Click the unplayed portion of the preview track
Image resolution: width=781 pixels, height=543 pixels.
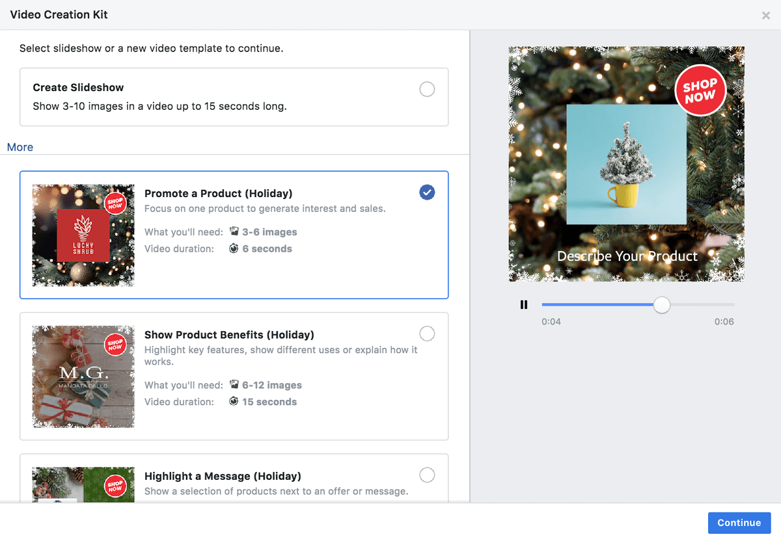click(702, 304)
